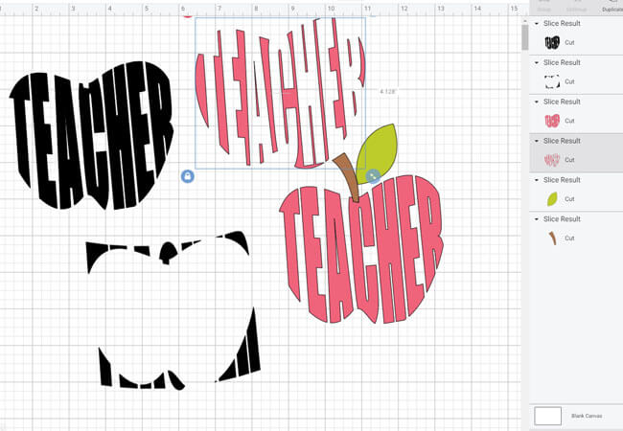Image resolution: width=623 pixels, height=431 pixels.
Task: Click Slice Result title above black apple thumbnail
Action: click(x=562, y=23)
